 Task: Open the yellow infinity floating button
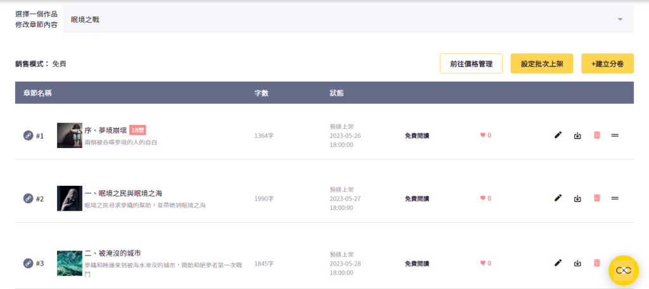point(624,271)
